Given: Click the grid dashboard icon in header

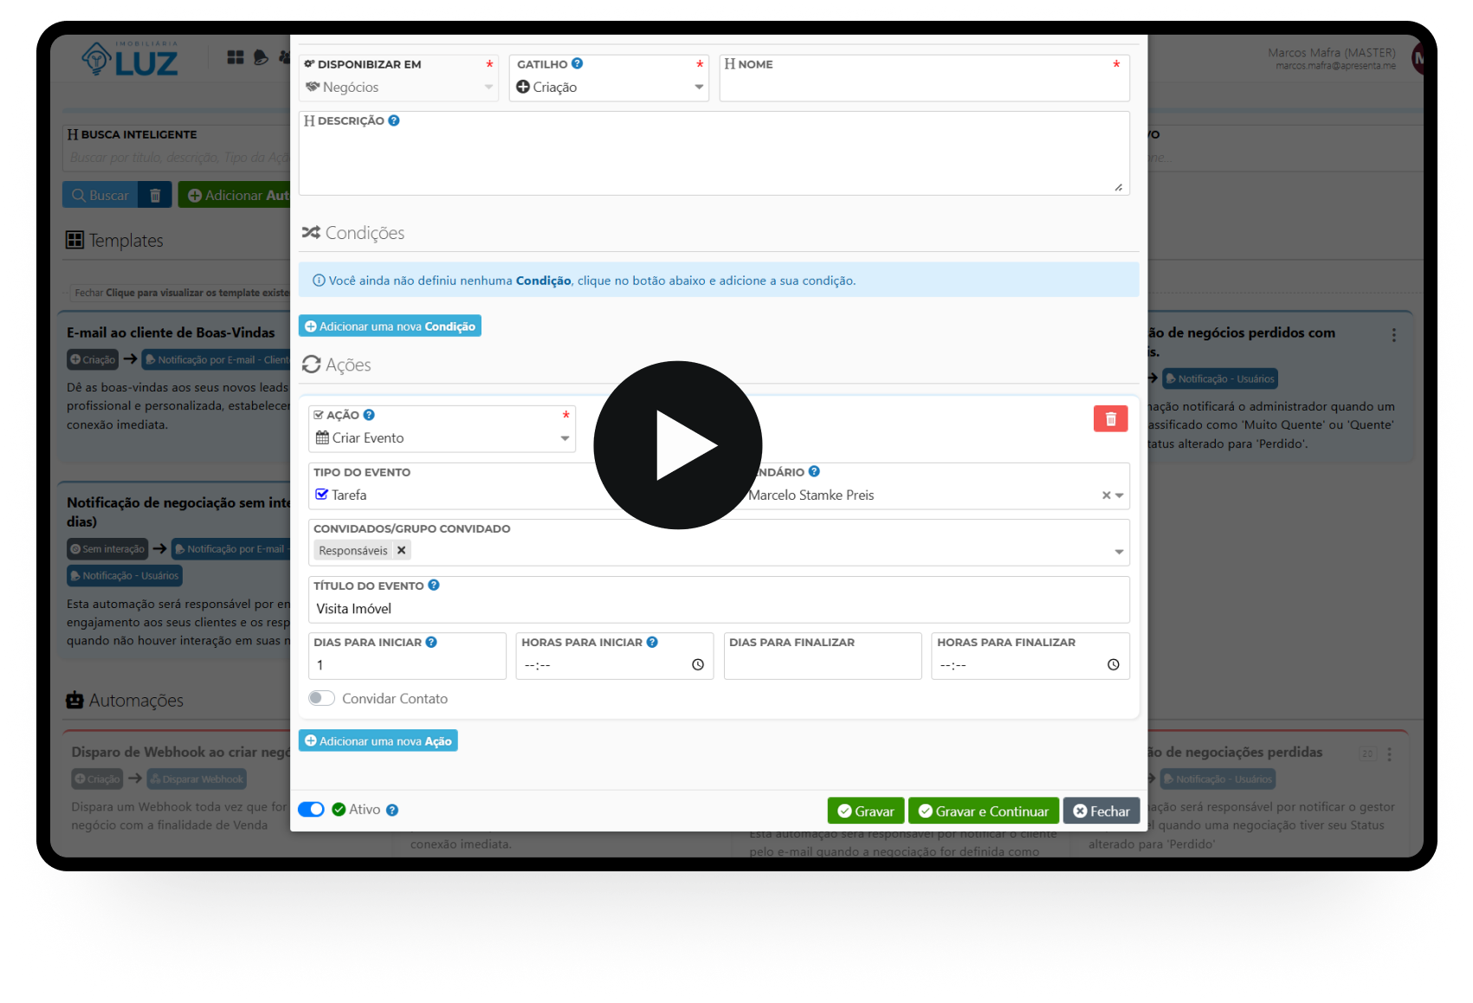Looking at the screenshot, I should (236, 57).
